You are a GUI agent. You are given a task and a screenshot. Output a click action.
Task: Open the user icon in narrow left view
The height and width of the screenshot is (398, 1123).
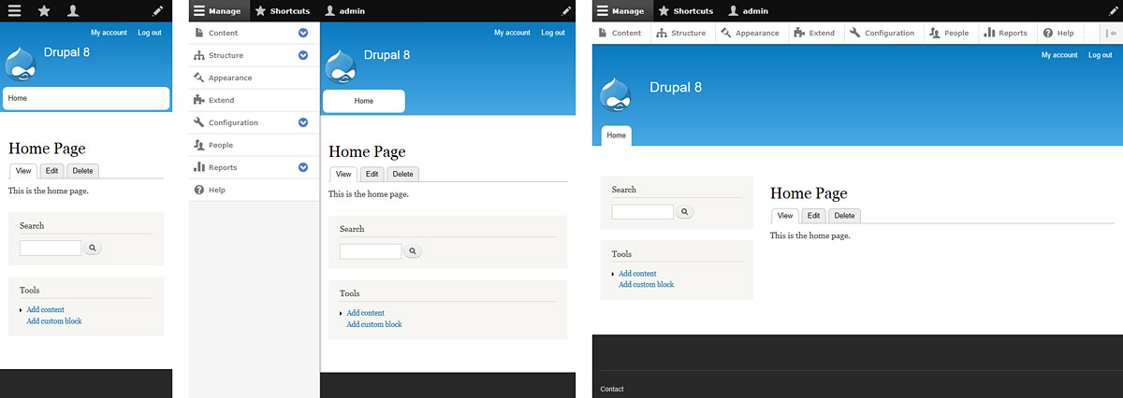[74, 11]
